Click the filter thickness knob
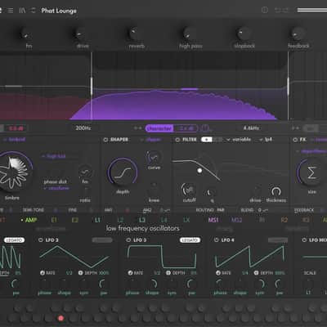The width and height of the screenshot is (327, 327). click(276, 191)
